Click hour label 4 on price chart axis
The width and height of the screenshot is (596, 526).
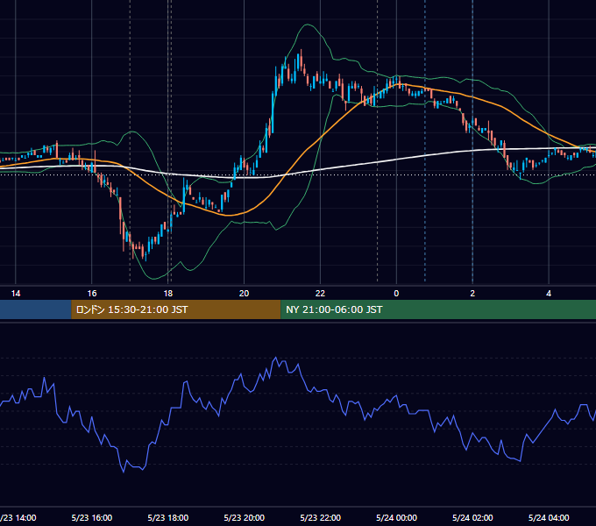(x=549, y=294)
